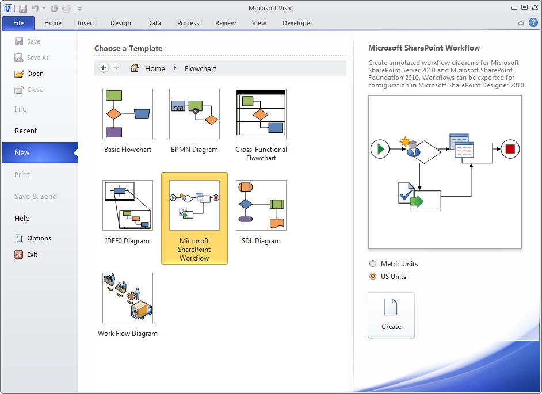The width and height of the screenshot is (542, 394).
Task: Expand the breadcrumb arrow after Home
Action: coord(175,68)
